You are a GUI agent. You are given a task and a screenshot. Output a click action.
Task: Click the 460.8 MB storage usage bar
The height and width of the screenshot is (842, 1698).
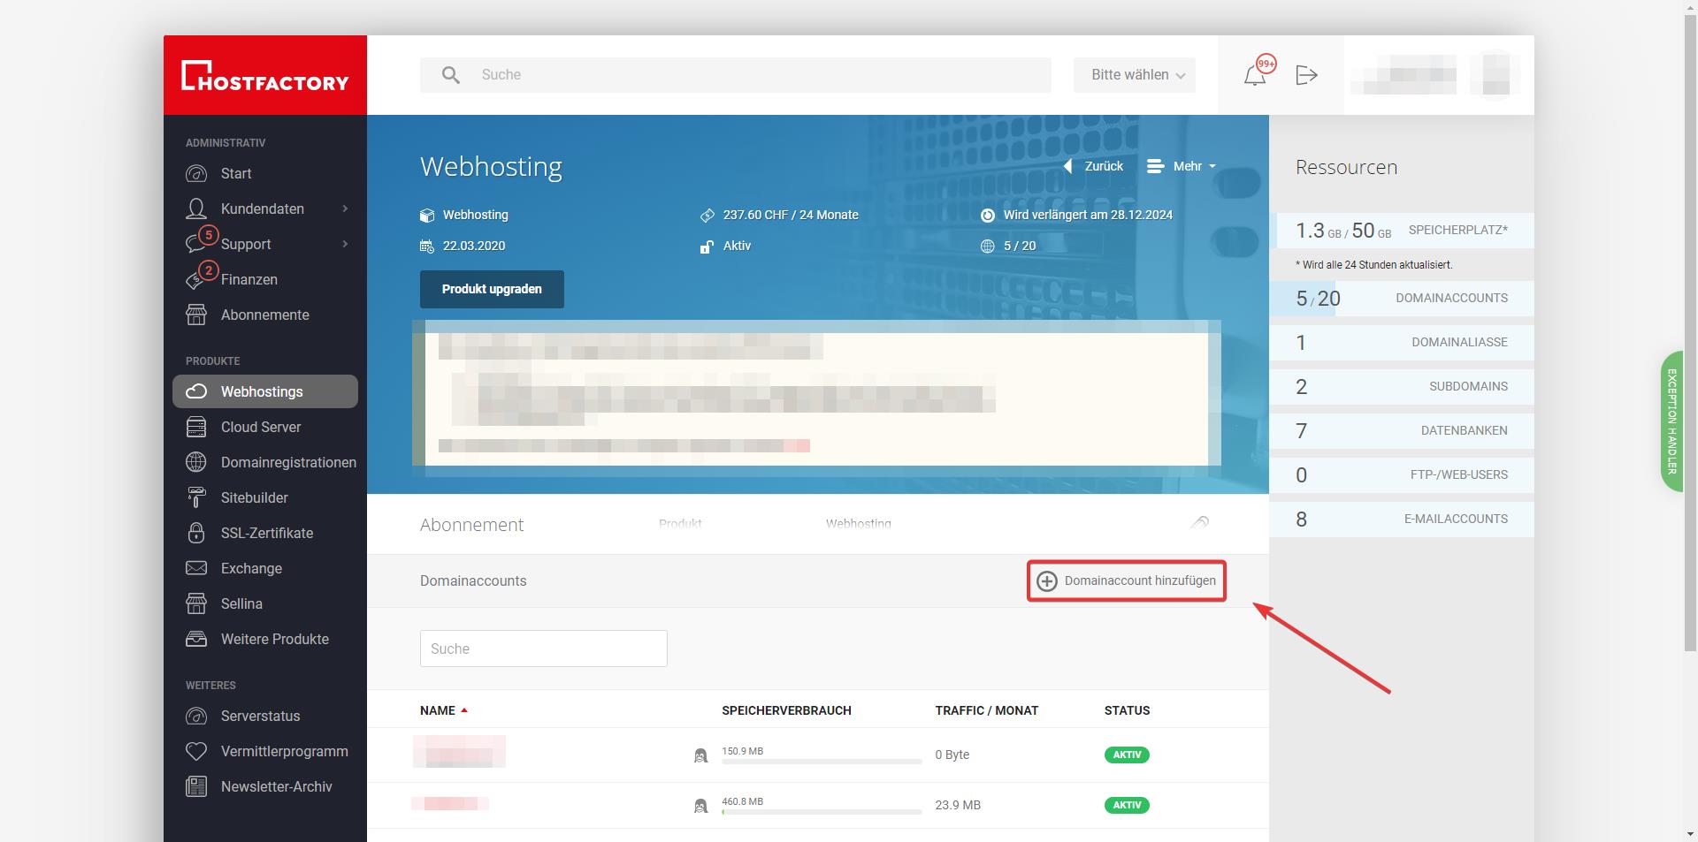point(822,811)
